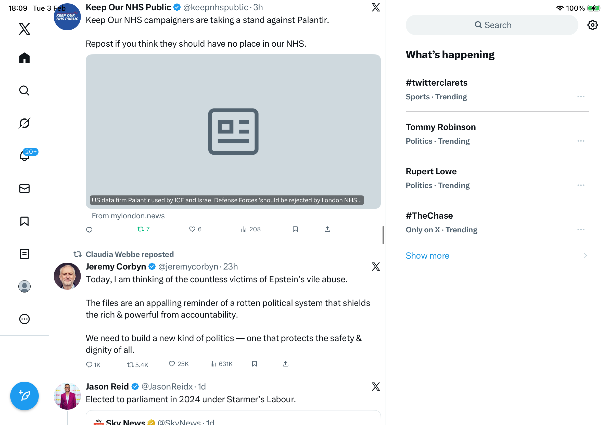Bookmark the Keep Our NHS Public post
The image size is (609, 425).
(x=295, y=229)
